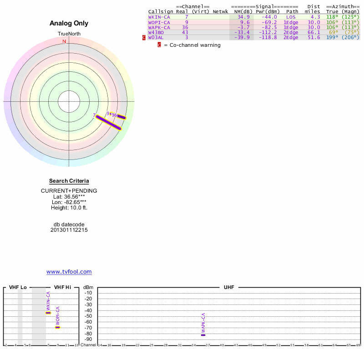Click the Analog Only heading
Viewport: 364px width, 349px height.
click(x=69, y=23)
